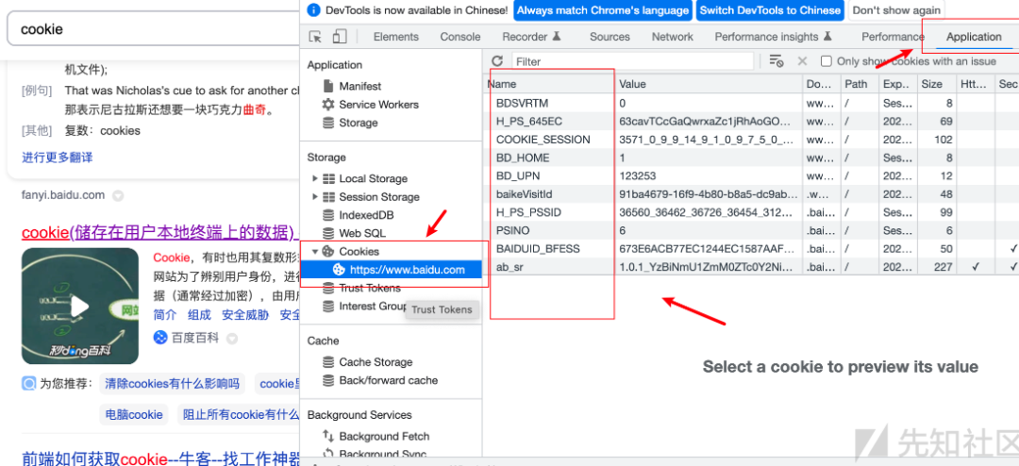The height and width of the screenshot is (466, 1019).
Task: Open the Performance insights tab
Action: 773,37
